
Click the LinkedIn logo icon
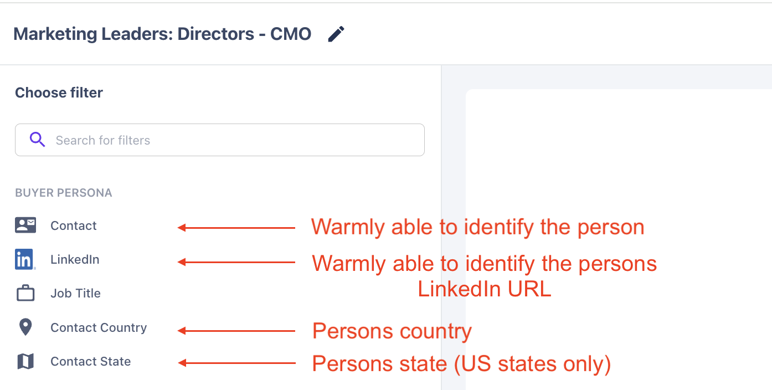tap(25, 259)
